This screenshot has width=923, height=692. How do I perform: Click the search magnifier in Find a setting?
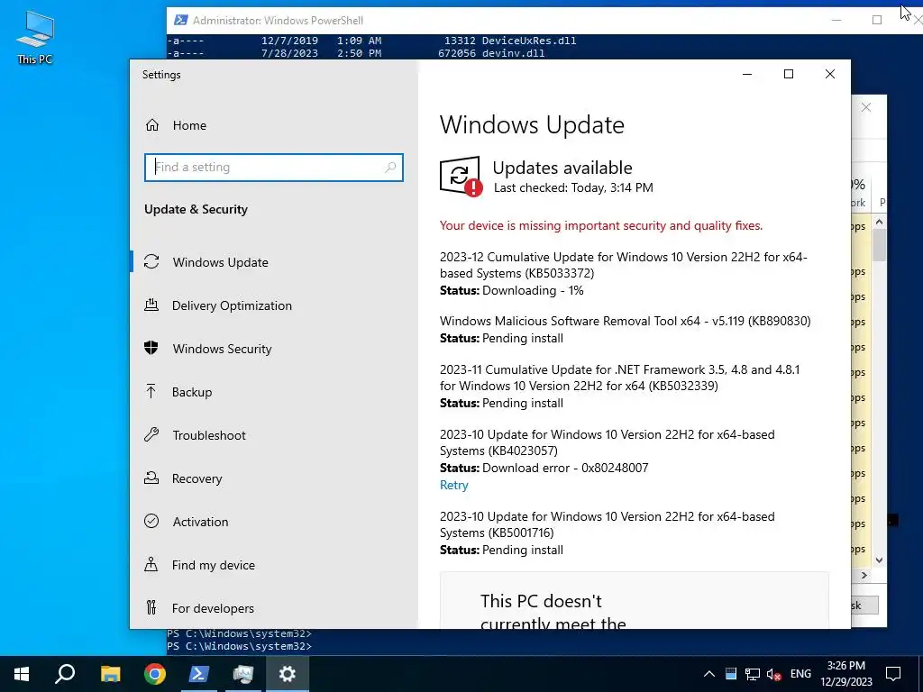(x=390, y=167)
